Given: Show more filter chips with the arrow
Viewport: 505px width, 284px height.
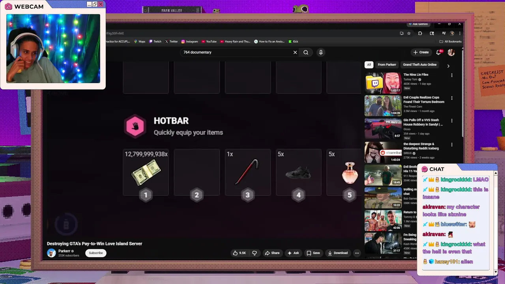Looking at the screenshot, I should tap(448, 66).
